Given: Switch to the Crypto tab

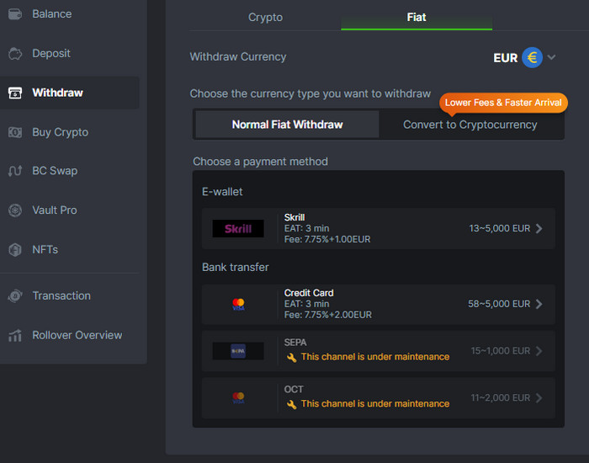Looking at the screenshot, I should pyautogui.click(x=265, y=17).
